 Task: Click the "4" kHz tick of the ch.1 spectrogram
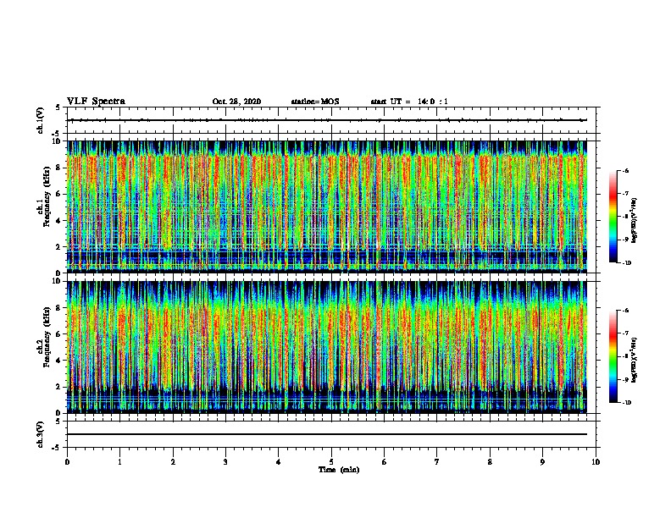58,221
